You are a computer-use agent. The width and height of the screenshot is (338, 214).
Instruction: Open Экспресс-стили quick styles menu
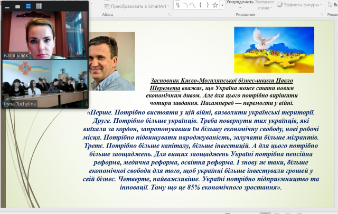(x=265, y=5)
